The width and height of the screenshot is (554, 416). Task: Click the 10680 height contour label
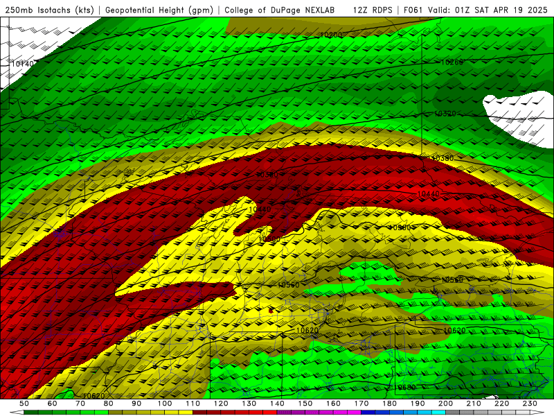coord(405,388)
